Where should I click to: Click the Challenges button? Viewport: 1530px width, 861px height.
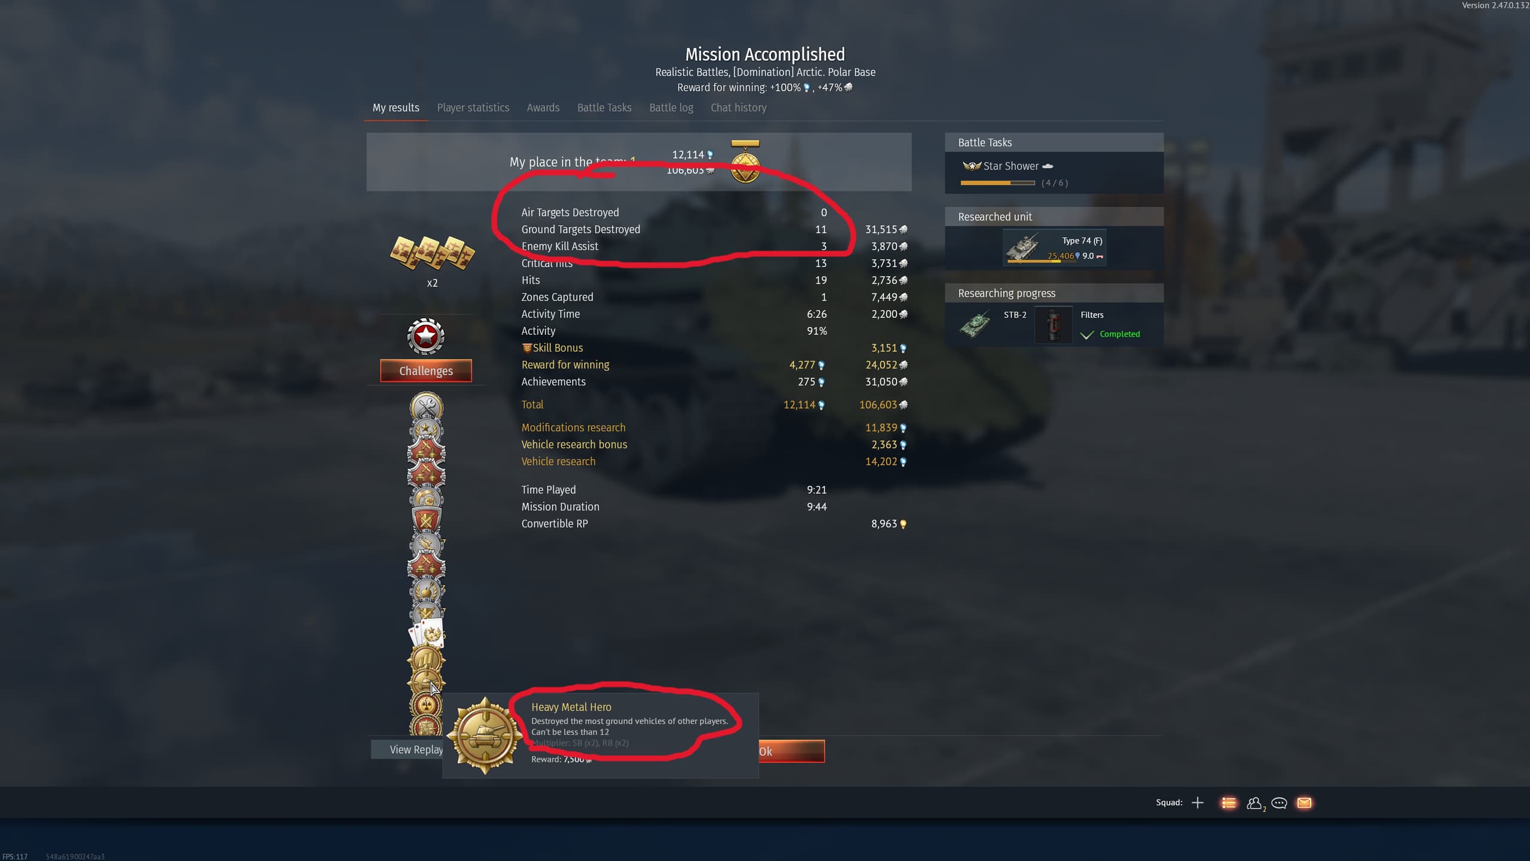pos(426,371)
